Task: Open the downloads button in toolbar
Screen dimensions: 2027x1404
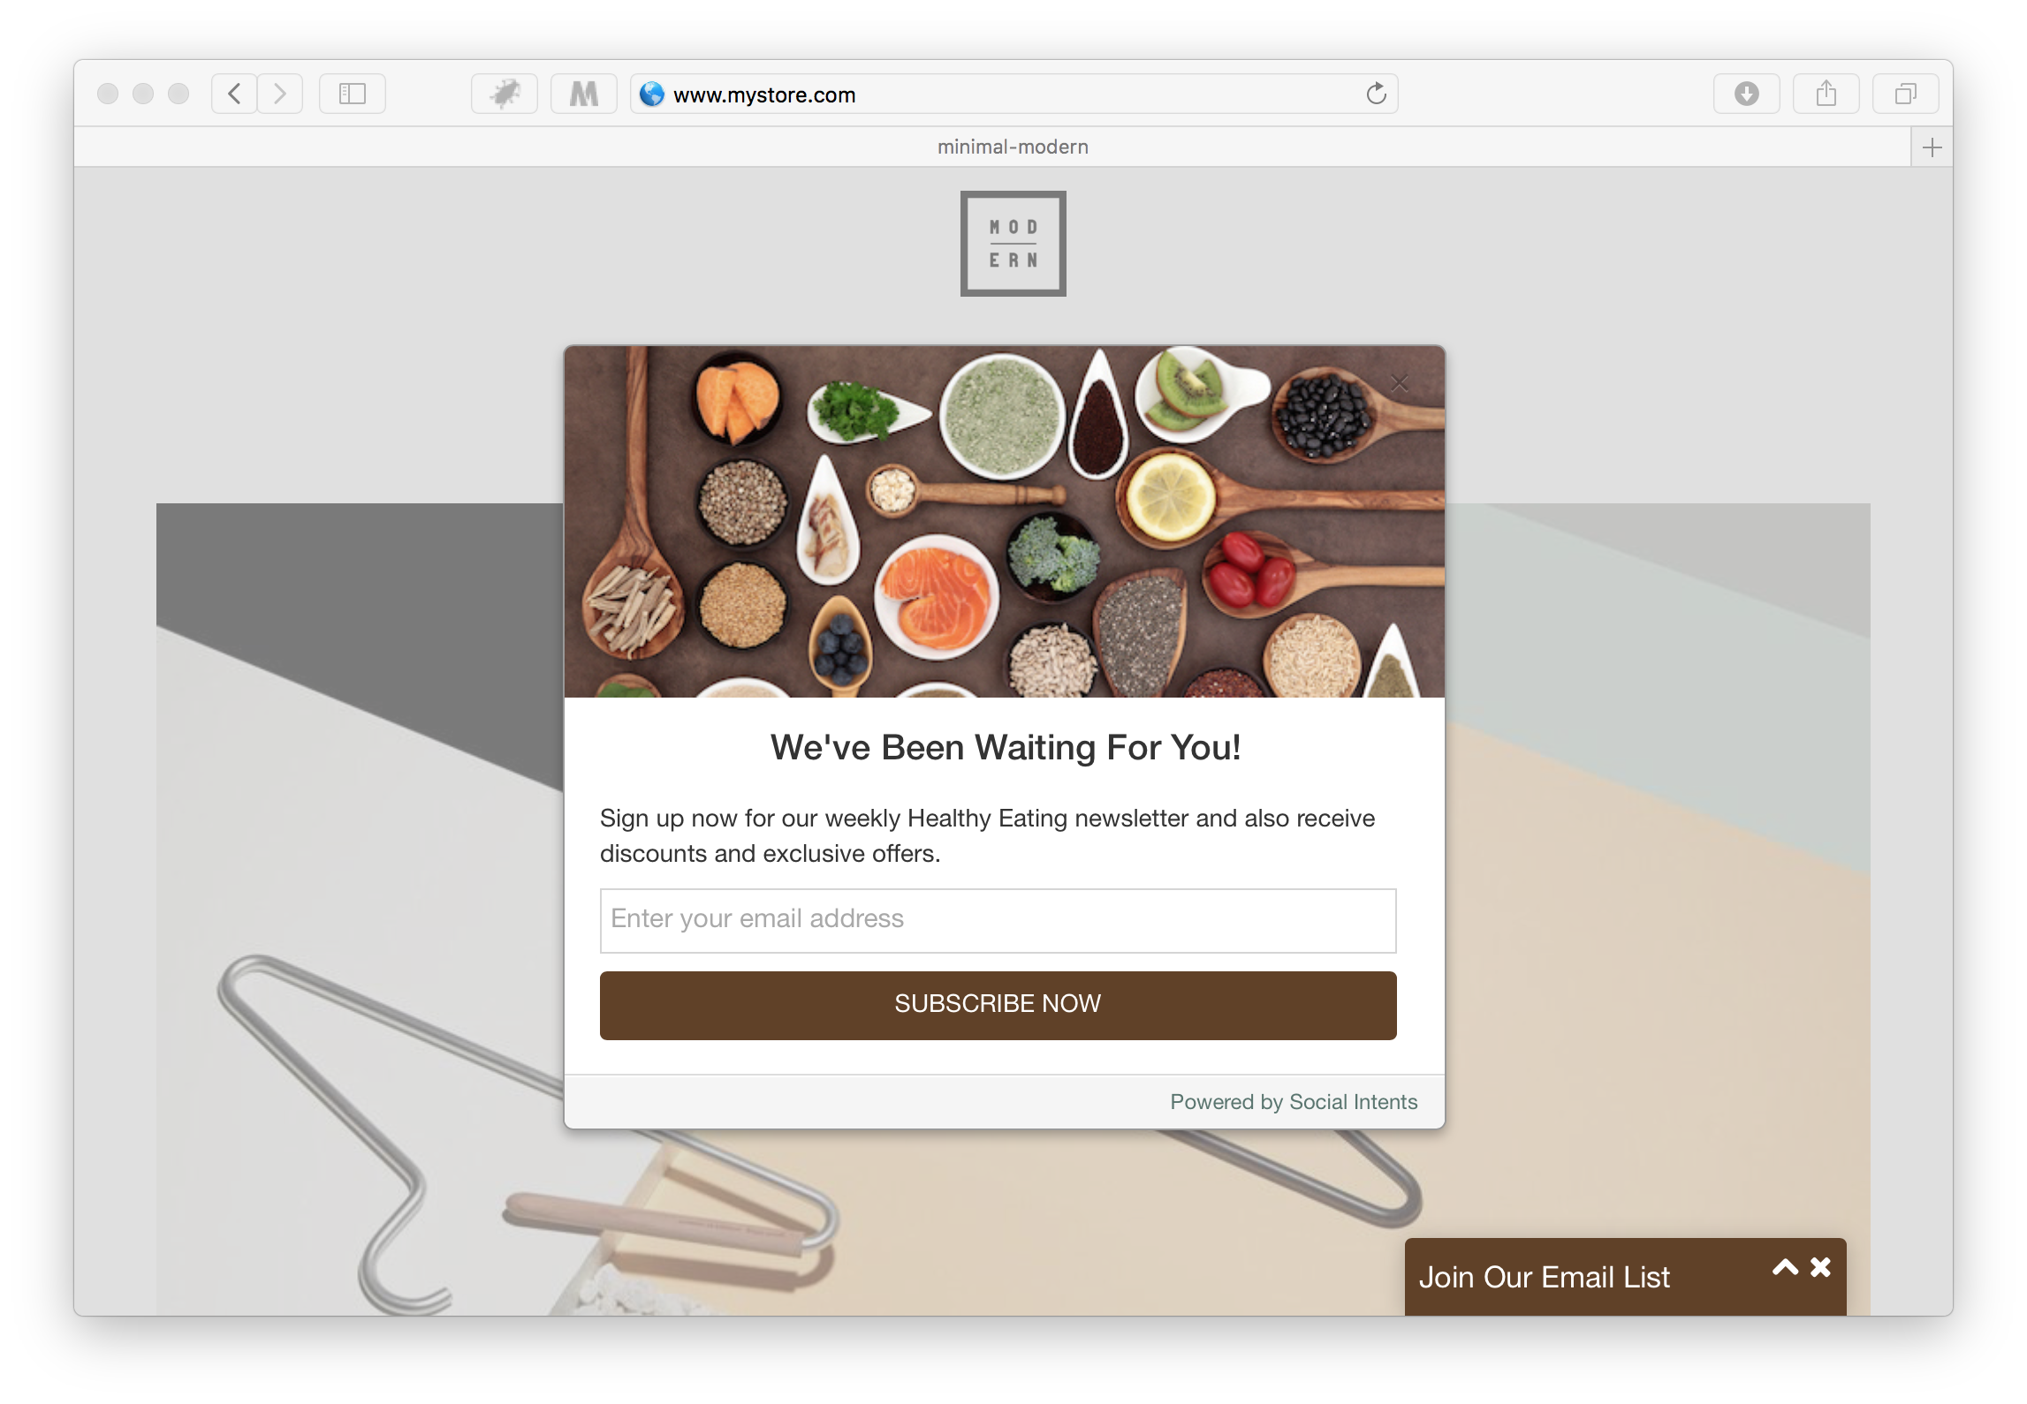Action: click(x=1746, y=94)
